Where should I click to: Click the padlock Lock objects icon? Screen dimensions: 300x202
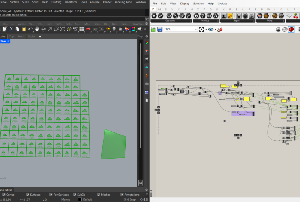tap(120, 29)
